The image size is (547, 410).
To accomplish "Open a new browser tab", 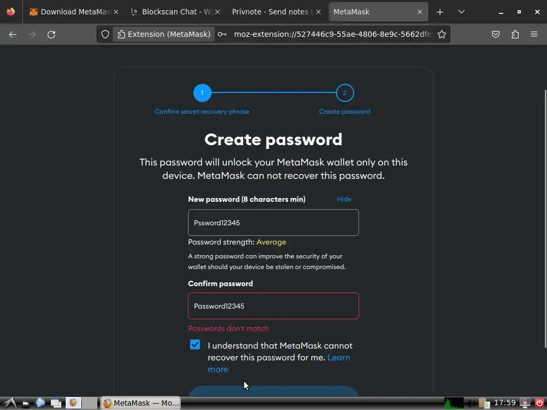I will coord(440,12).
